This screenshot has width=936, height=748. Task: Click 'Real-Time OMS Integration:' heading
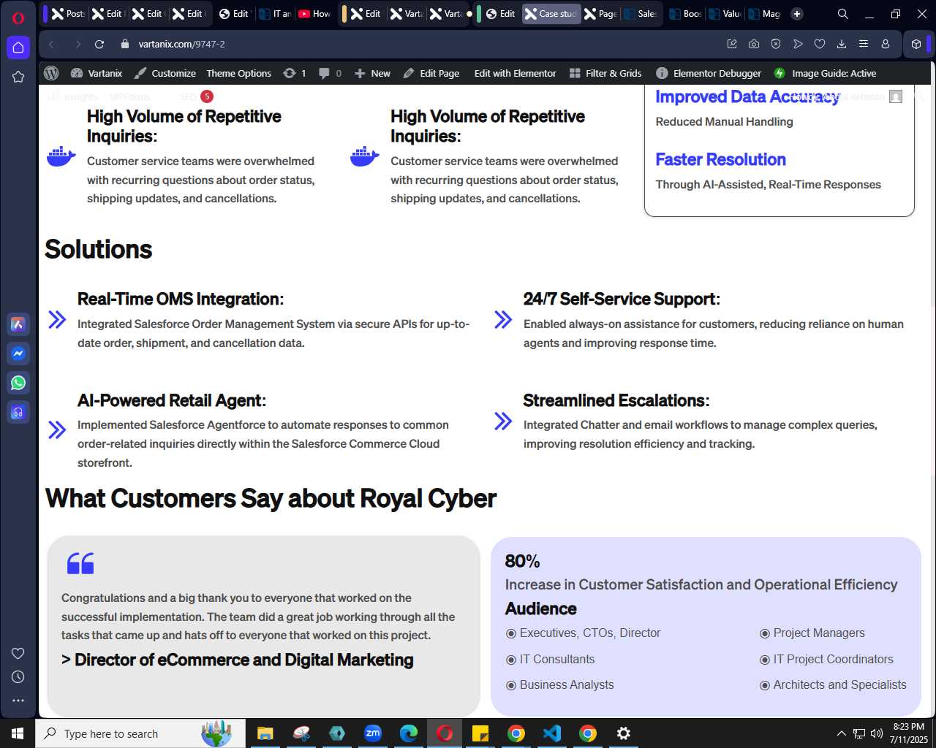click(181, 299)
